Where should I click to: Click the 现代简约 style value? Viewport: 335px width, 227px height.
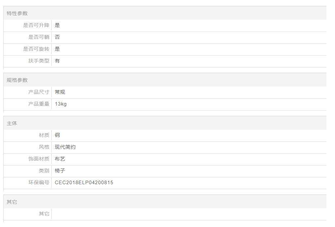pos(65,147)
